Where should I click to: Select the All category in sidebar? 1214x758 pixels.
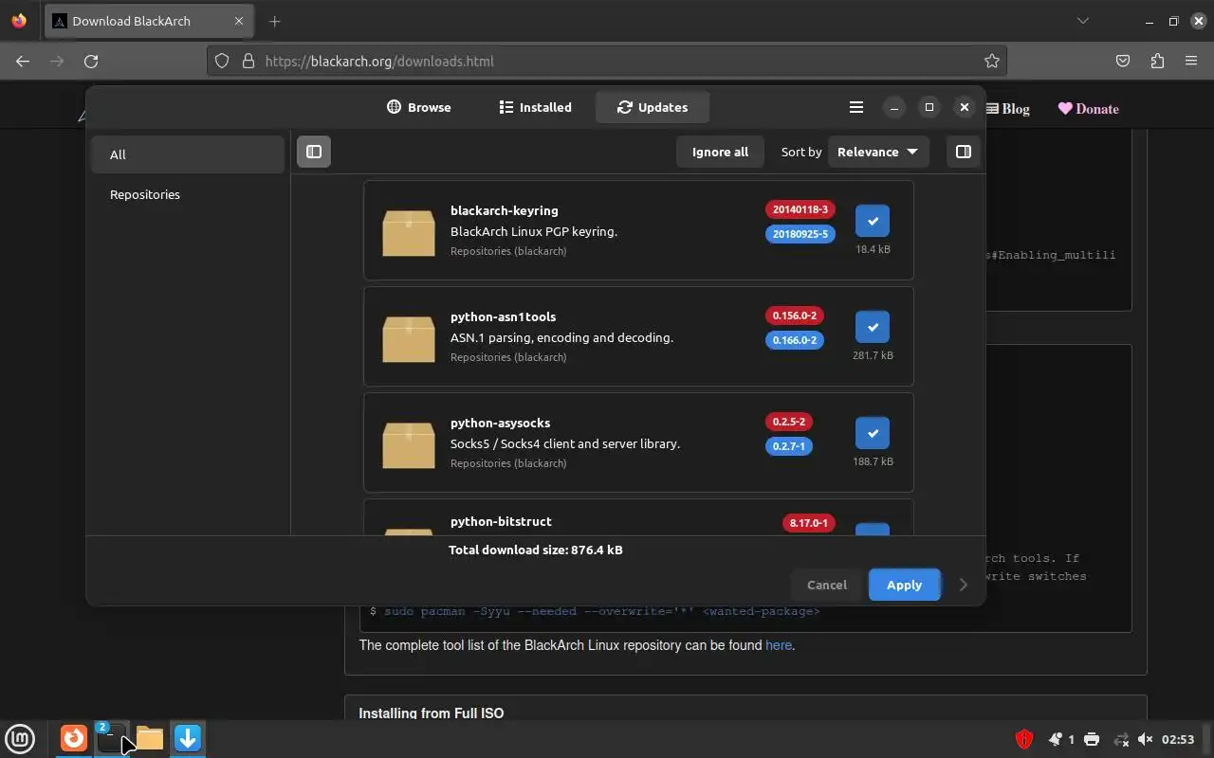[188, 154]
